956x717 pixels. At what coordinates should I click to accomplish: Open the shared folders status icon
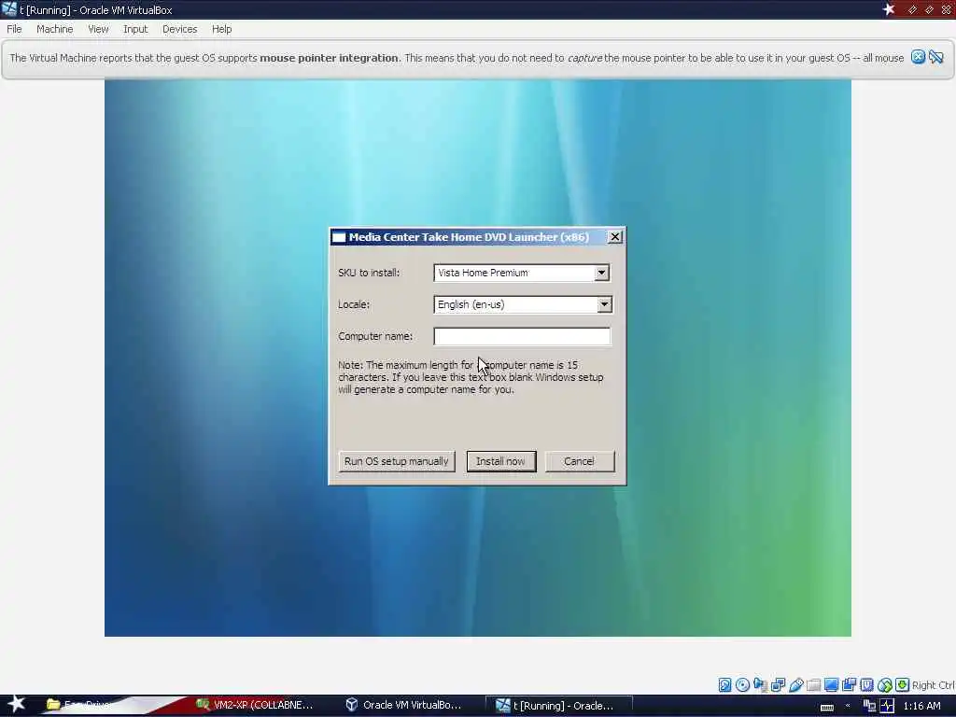813,684
